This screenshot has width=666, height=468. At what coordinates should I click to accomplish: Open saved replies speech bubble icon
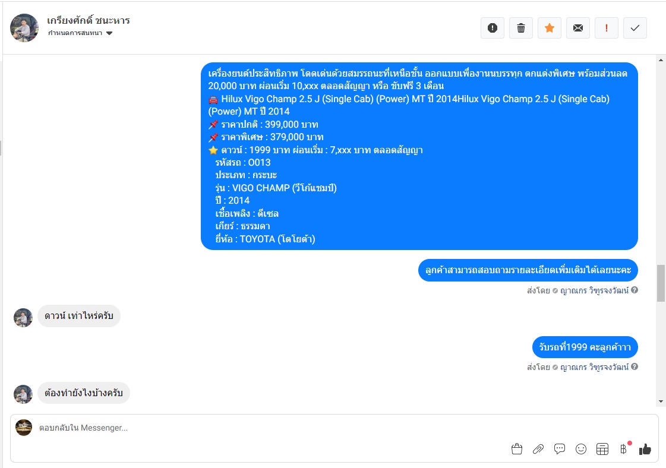click(560, 449)
